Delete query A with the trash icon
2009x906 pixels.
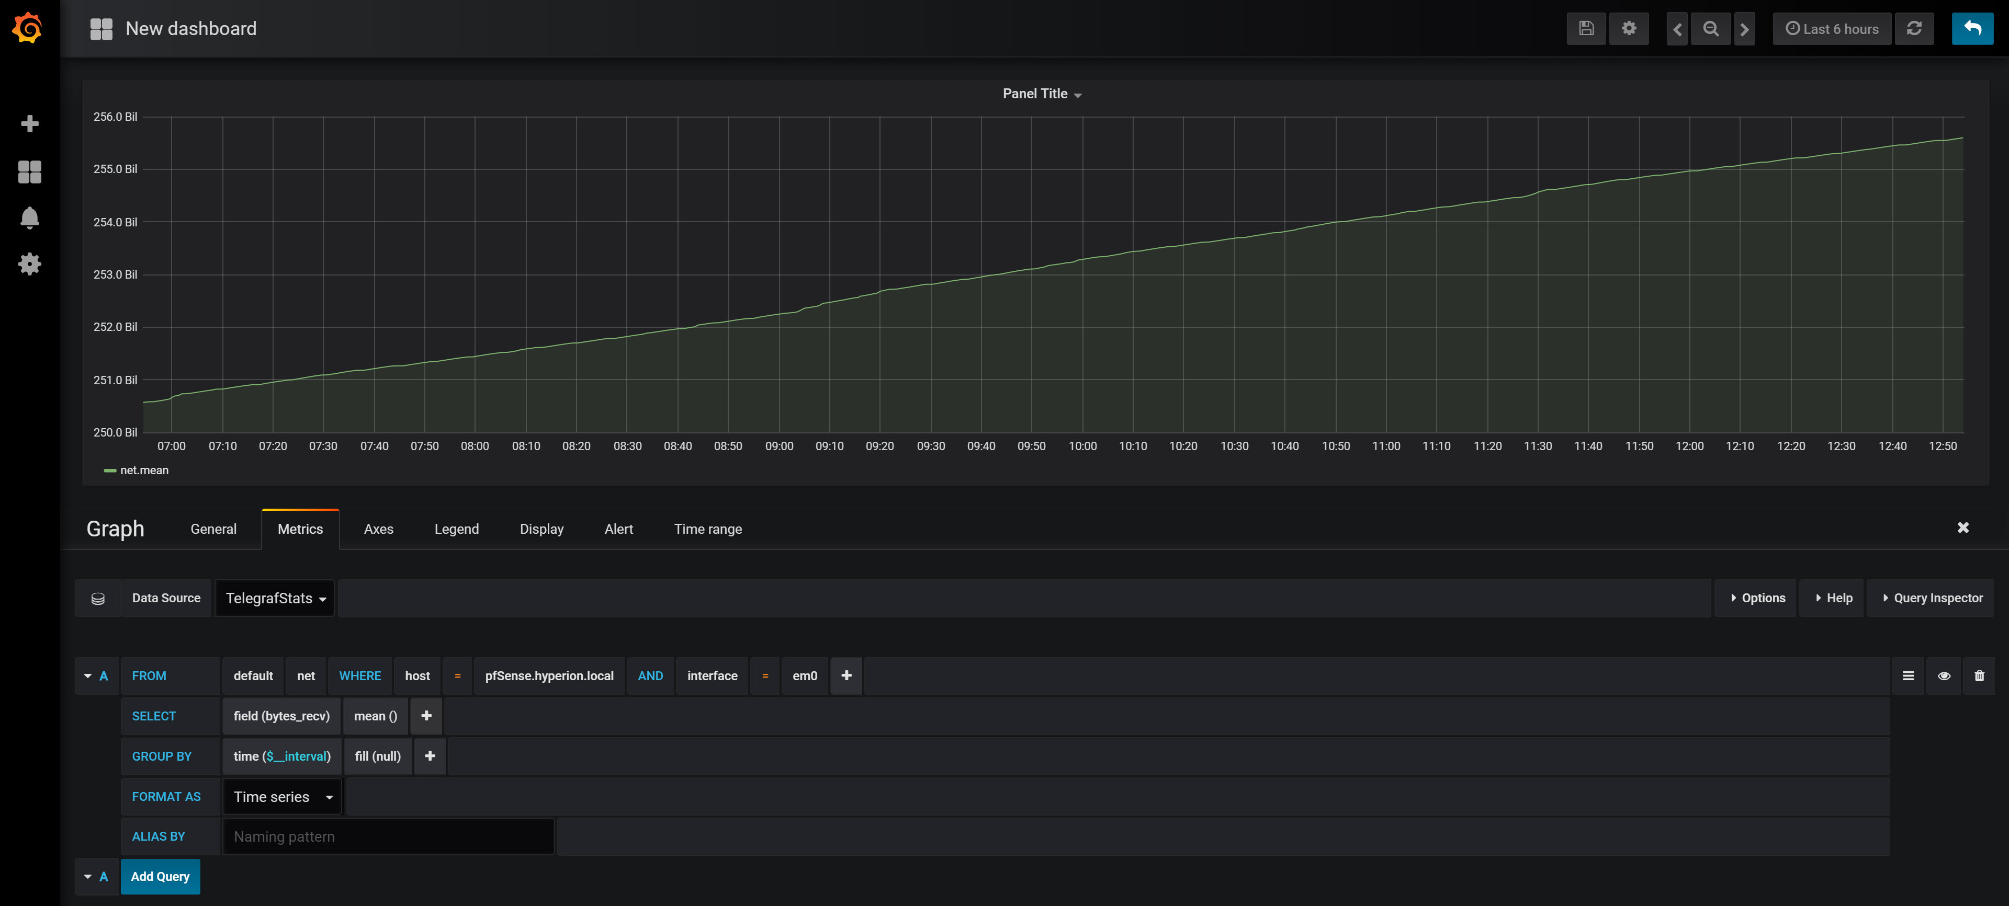pyautogui.click(x=1979, y=676)
